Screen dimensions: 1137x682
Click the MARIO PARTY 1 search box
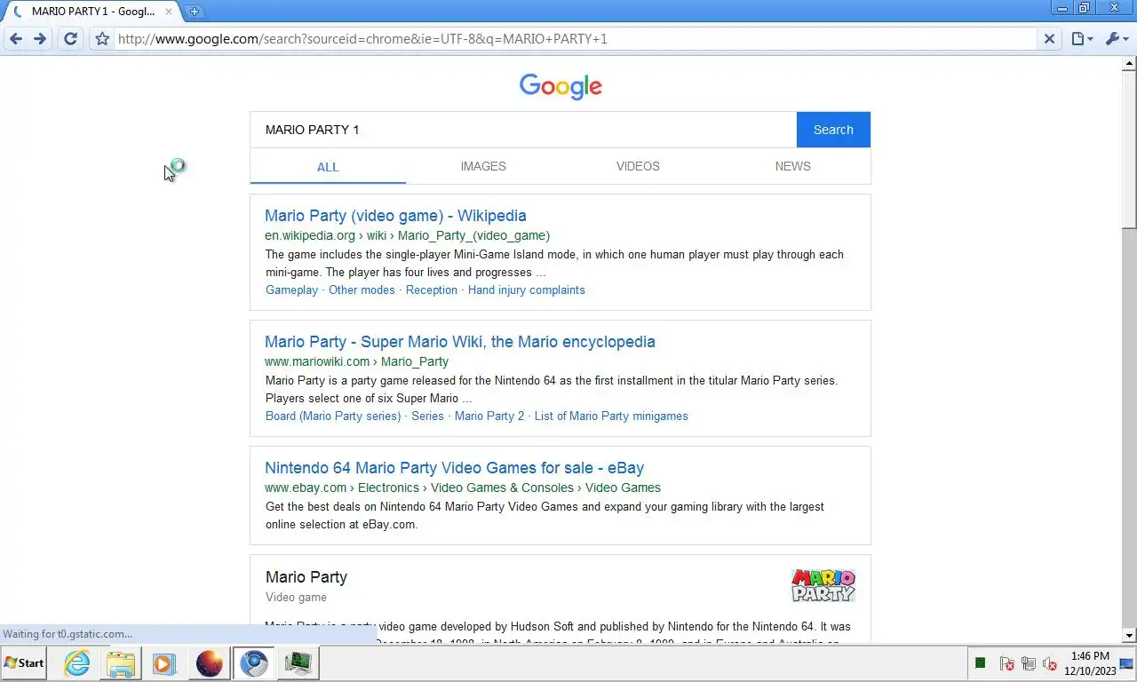[x=523, y=130]
